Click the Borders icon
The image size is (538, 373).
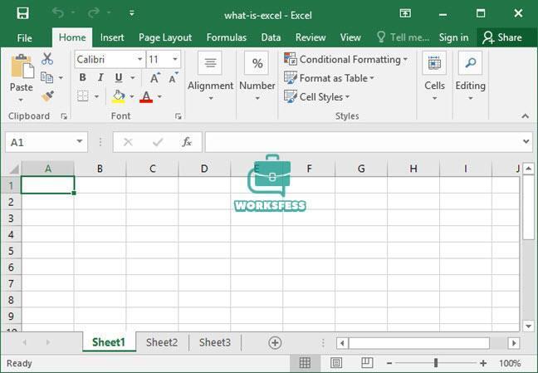(x=83, y=96)
